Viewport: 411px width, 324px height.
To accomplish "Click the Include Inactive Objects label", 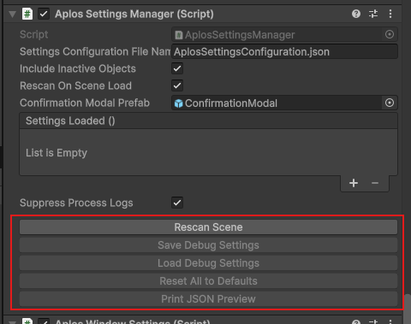I will [x=78, y=68].
